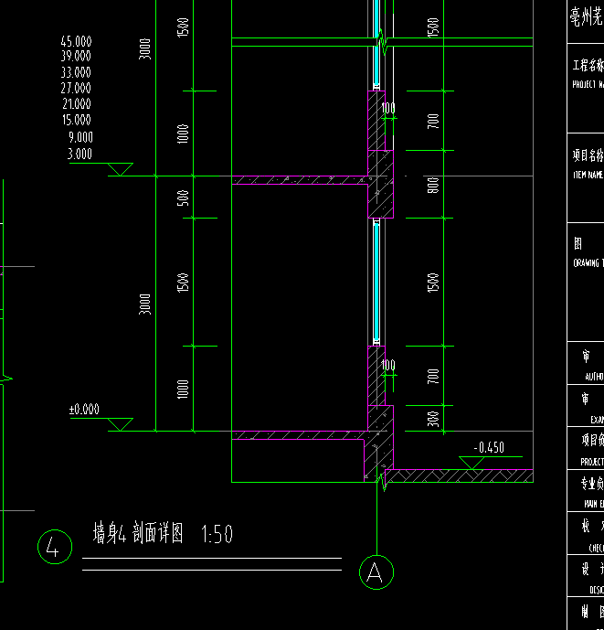Pick the 1500 dimension between 500 and lower 1000
This screenshot has height=630, width=604.
click(183, 283)
